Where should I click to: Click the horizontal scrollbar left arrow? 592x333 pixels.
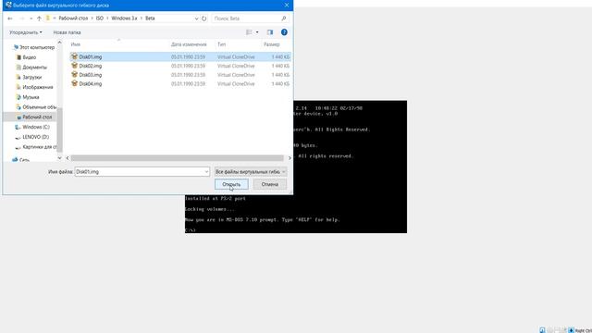click(68, 158)
